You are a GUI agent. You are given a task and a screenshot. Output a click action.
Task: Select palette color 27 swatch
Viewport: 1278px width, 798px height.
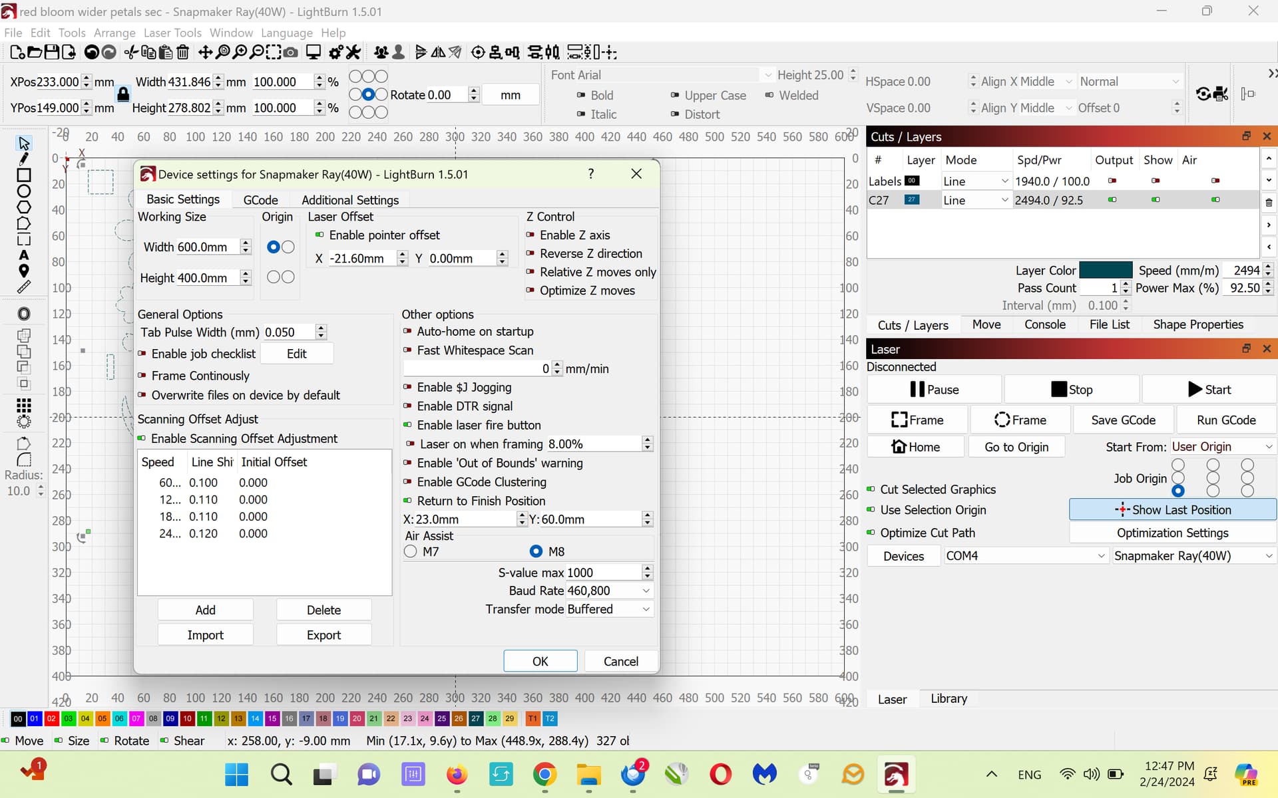475,719
